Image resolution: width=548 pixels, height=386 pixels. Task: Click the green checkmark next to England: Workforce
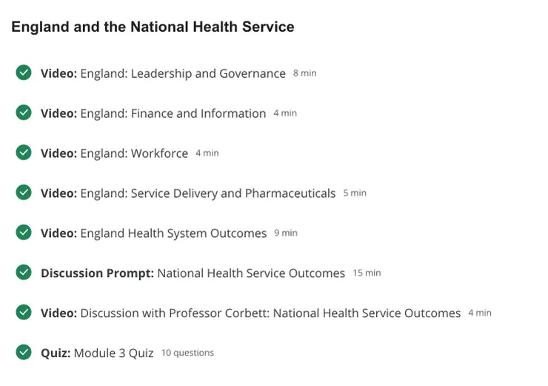(x=24, y=153)
